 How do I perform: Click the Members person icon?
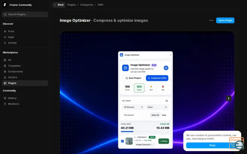click(x=5, y=104)
